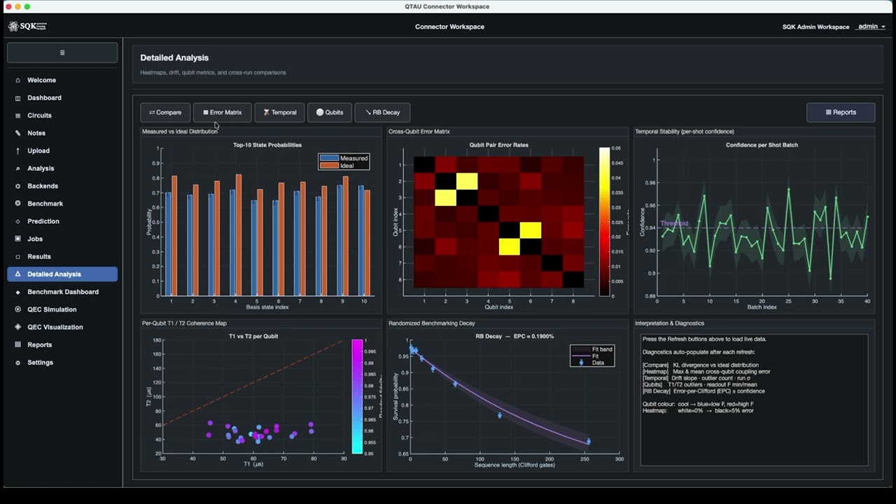Go to Dashboard in sidebar
896x504 pixels.
coord(62,98)
